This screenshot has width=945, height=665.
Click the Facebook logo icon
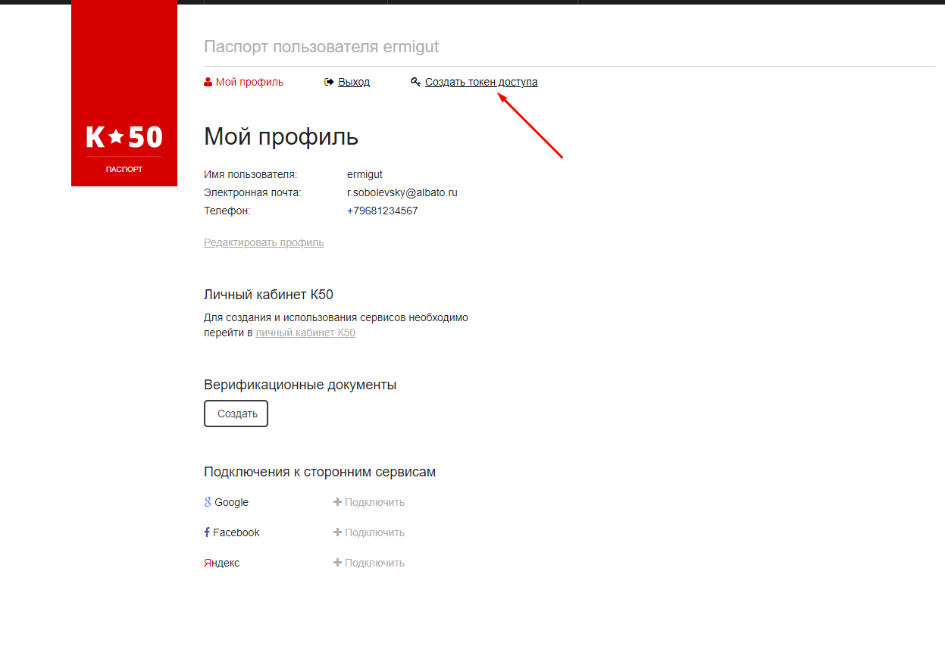click(207, 532)
